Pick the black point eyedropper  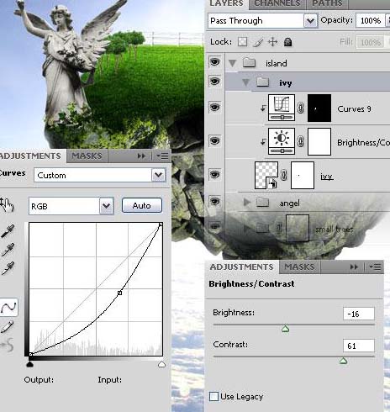click(x=8, y=231)
